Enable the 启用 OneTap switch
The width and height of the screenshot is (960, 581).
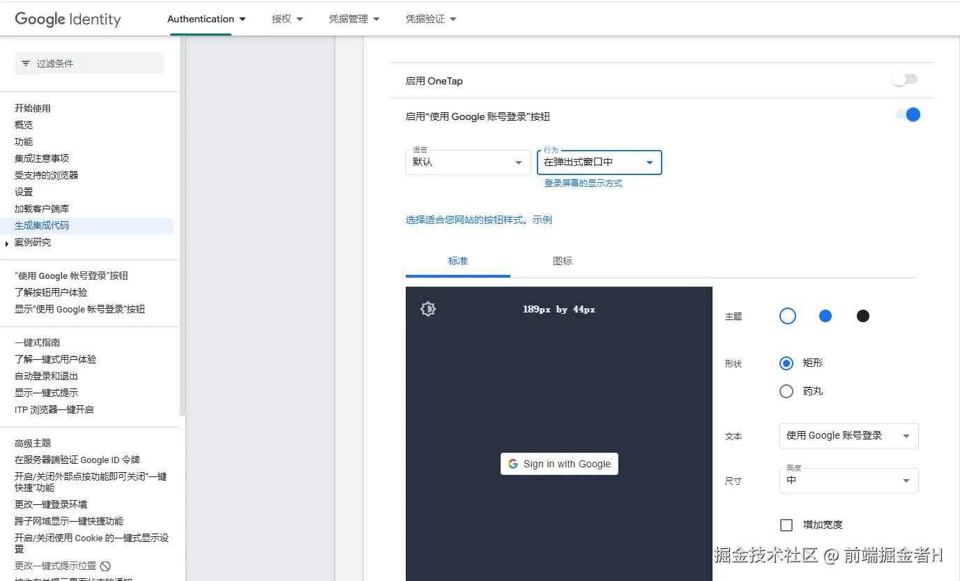click(x=905, y=80)
